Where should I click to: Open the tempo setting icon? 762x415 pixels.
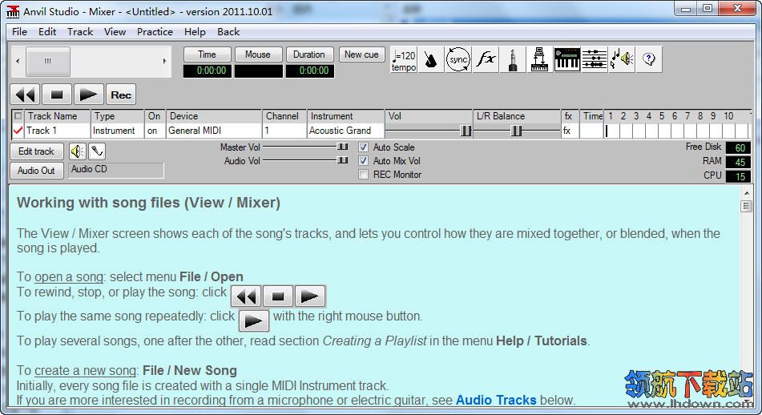[x=404, y=60]
